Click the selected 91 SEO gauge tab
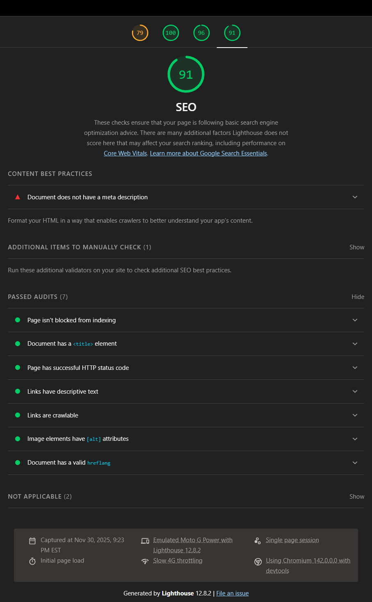Viewport: 372px width, 602px height. point(232,33)
